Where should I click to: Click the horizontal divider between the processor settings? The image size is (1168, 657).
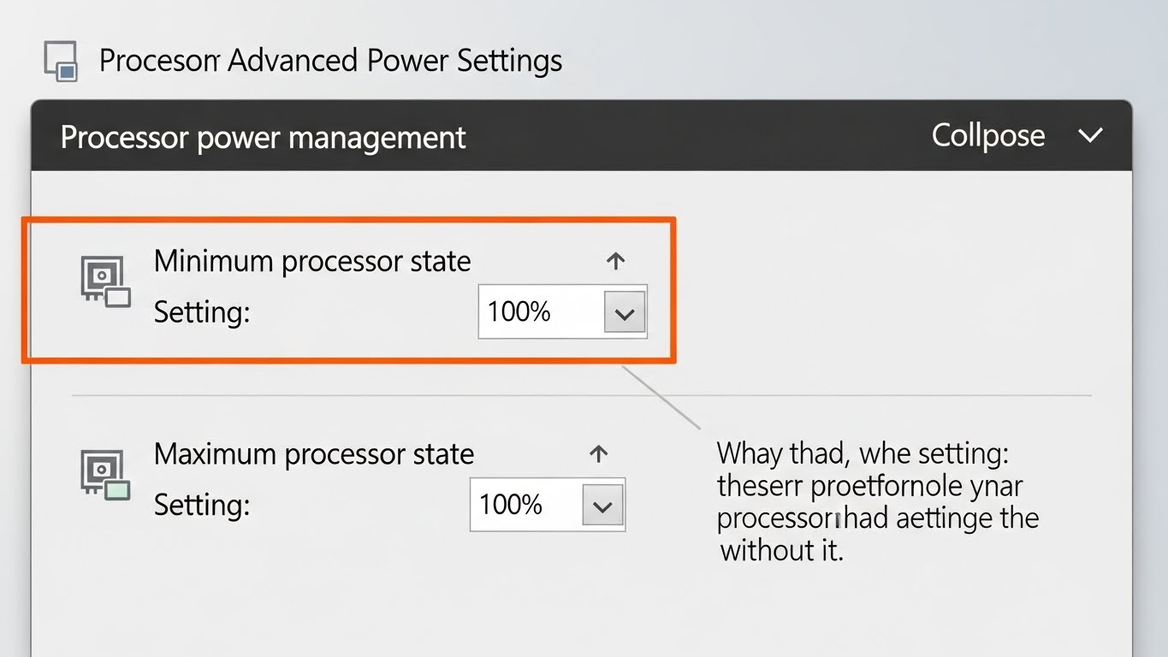[582, 396]
